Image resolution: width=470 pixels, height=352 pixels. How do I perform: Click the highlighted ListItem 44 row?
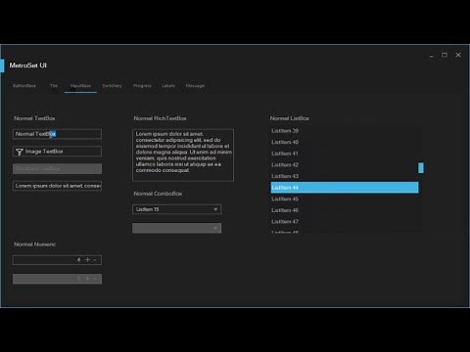345,188
